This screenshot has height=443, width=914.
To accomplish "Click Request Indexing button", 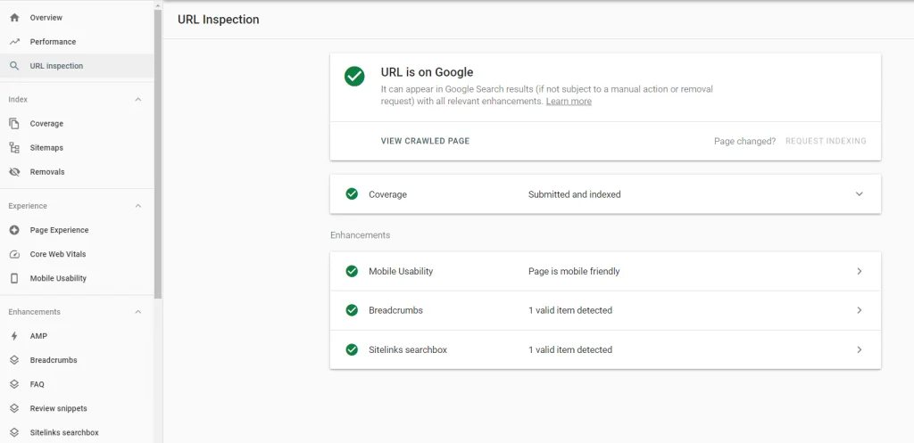I will point(826,141).
